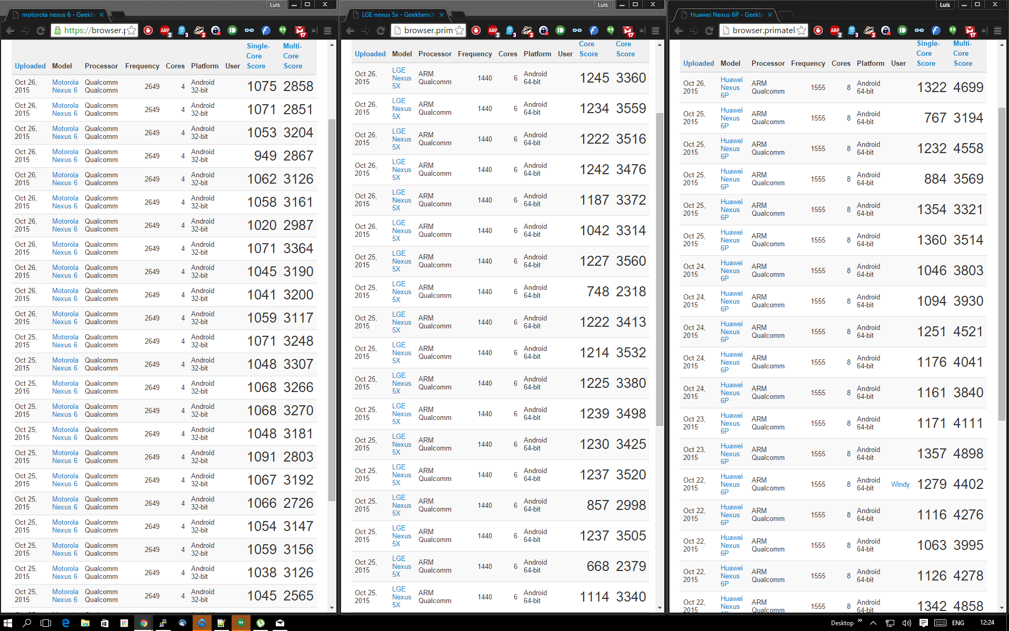Image resolution: width=1009 pixels, height=631 pixels.
Task: Open Microsoft Edge from the taskbar
Action: pyautogui.click(x=66, y=623)
